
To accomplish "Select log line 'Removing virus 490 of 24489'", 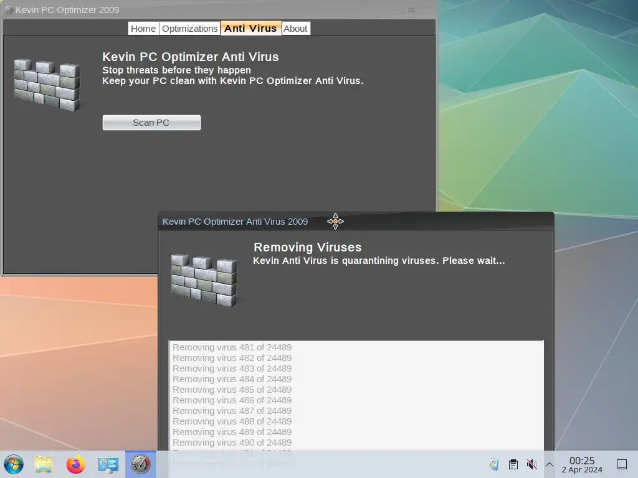I will click(232, 443).
